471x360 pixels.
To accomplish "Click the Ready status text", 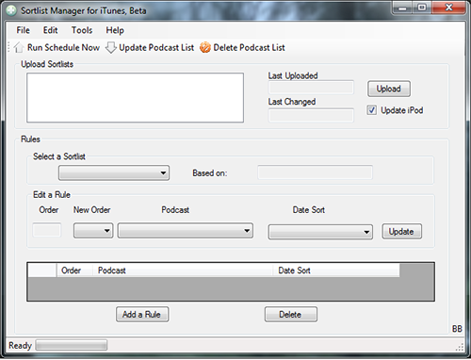I will (20, 345).
